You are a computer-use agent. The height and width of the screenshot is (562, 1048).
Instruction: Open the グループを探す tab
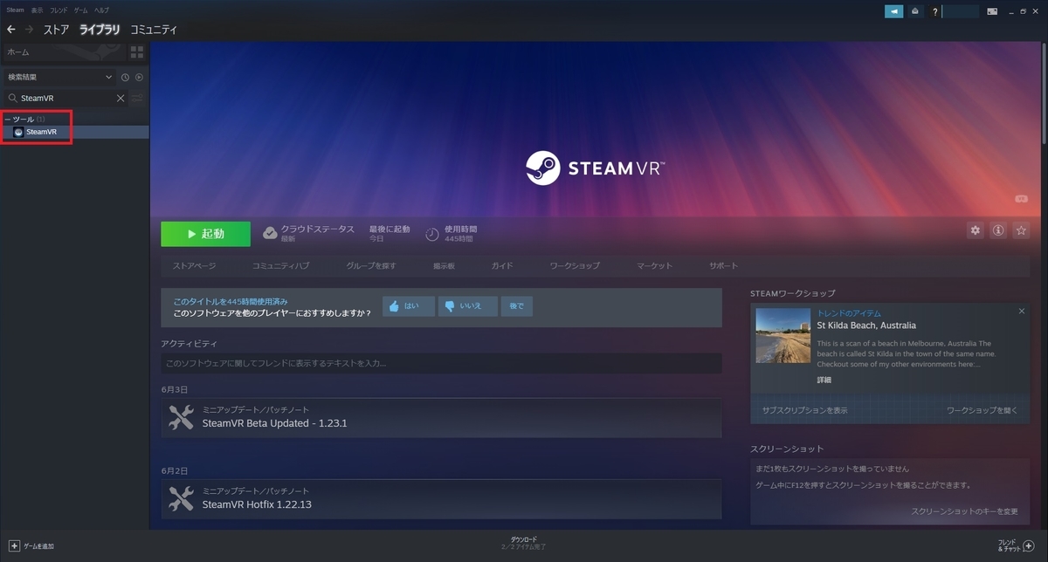(x=370, y=265)
